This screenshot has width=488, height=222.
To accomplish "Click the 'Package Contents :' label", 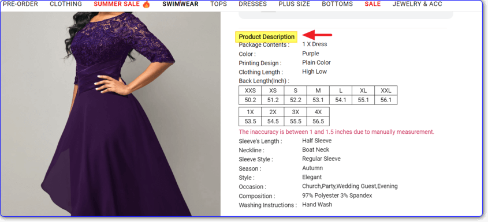I will (264, 45).
